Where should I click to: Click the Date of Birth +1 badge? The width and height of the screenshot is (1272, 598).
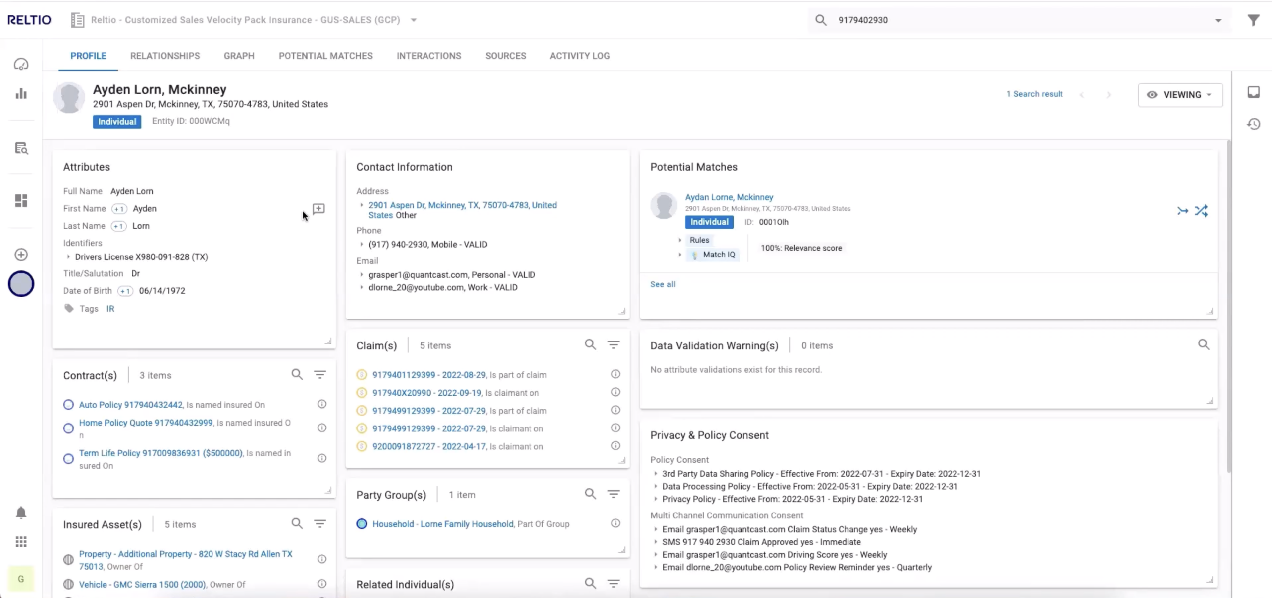125,291
